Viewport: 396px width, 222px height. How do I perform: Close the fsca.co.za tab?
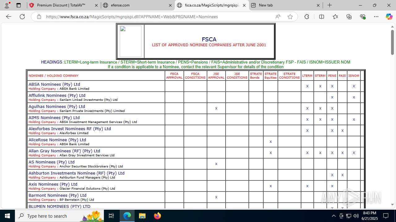click(x=244, y=5)
